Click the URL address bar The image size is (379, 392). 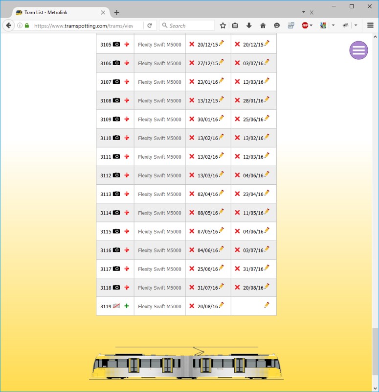pos(88,26)
